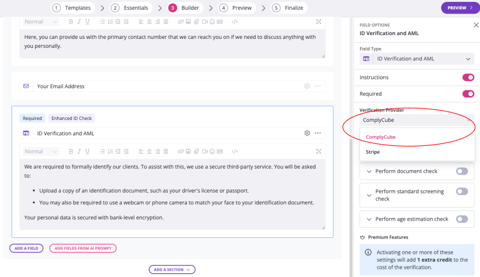Turn off the Required toggle
The width and height of the screenshot is (480, 277).
click(468, 94)
